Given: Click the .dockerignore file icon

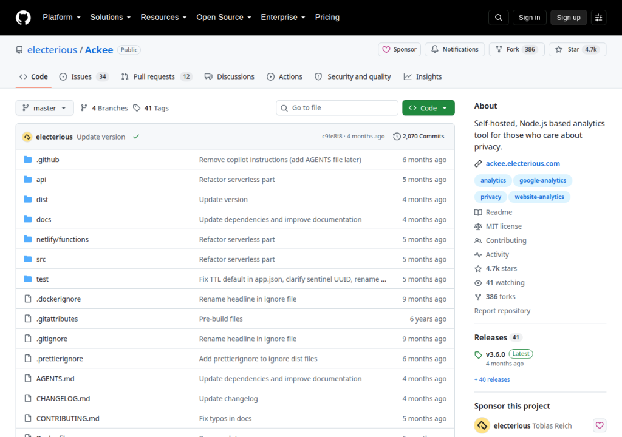Looking at the screenshot, I should pos(28,299).
